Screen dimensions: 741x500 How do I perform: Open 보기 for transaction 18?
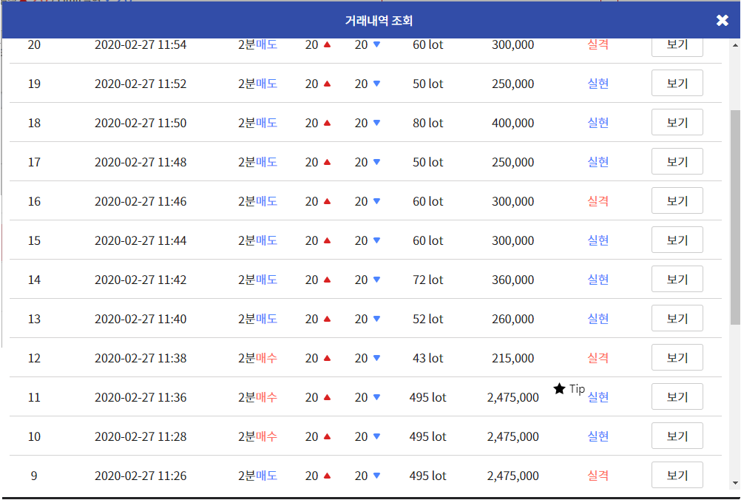click(677, 122)
